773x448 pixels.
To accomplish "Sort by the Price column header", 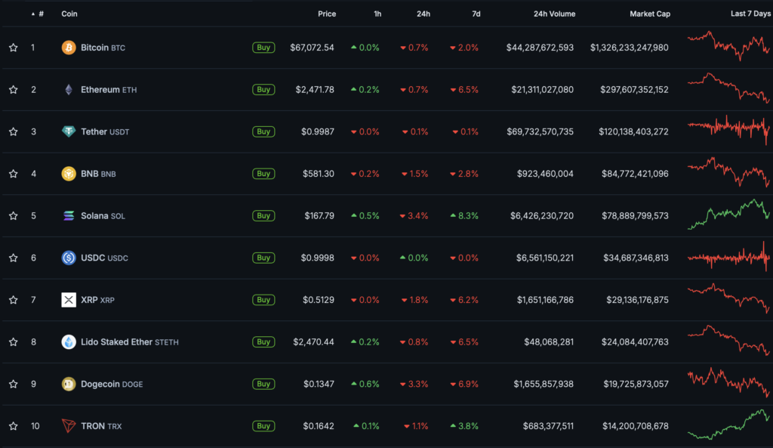I will click(326, 14).
